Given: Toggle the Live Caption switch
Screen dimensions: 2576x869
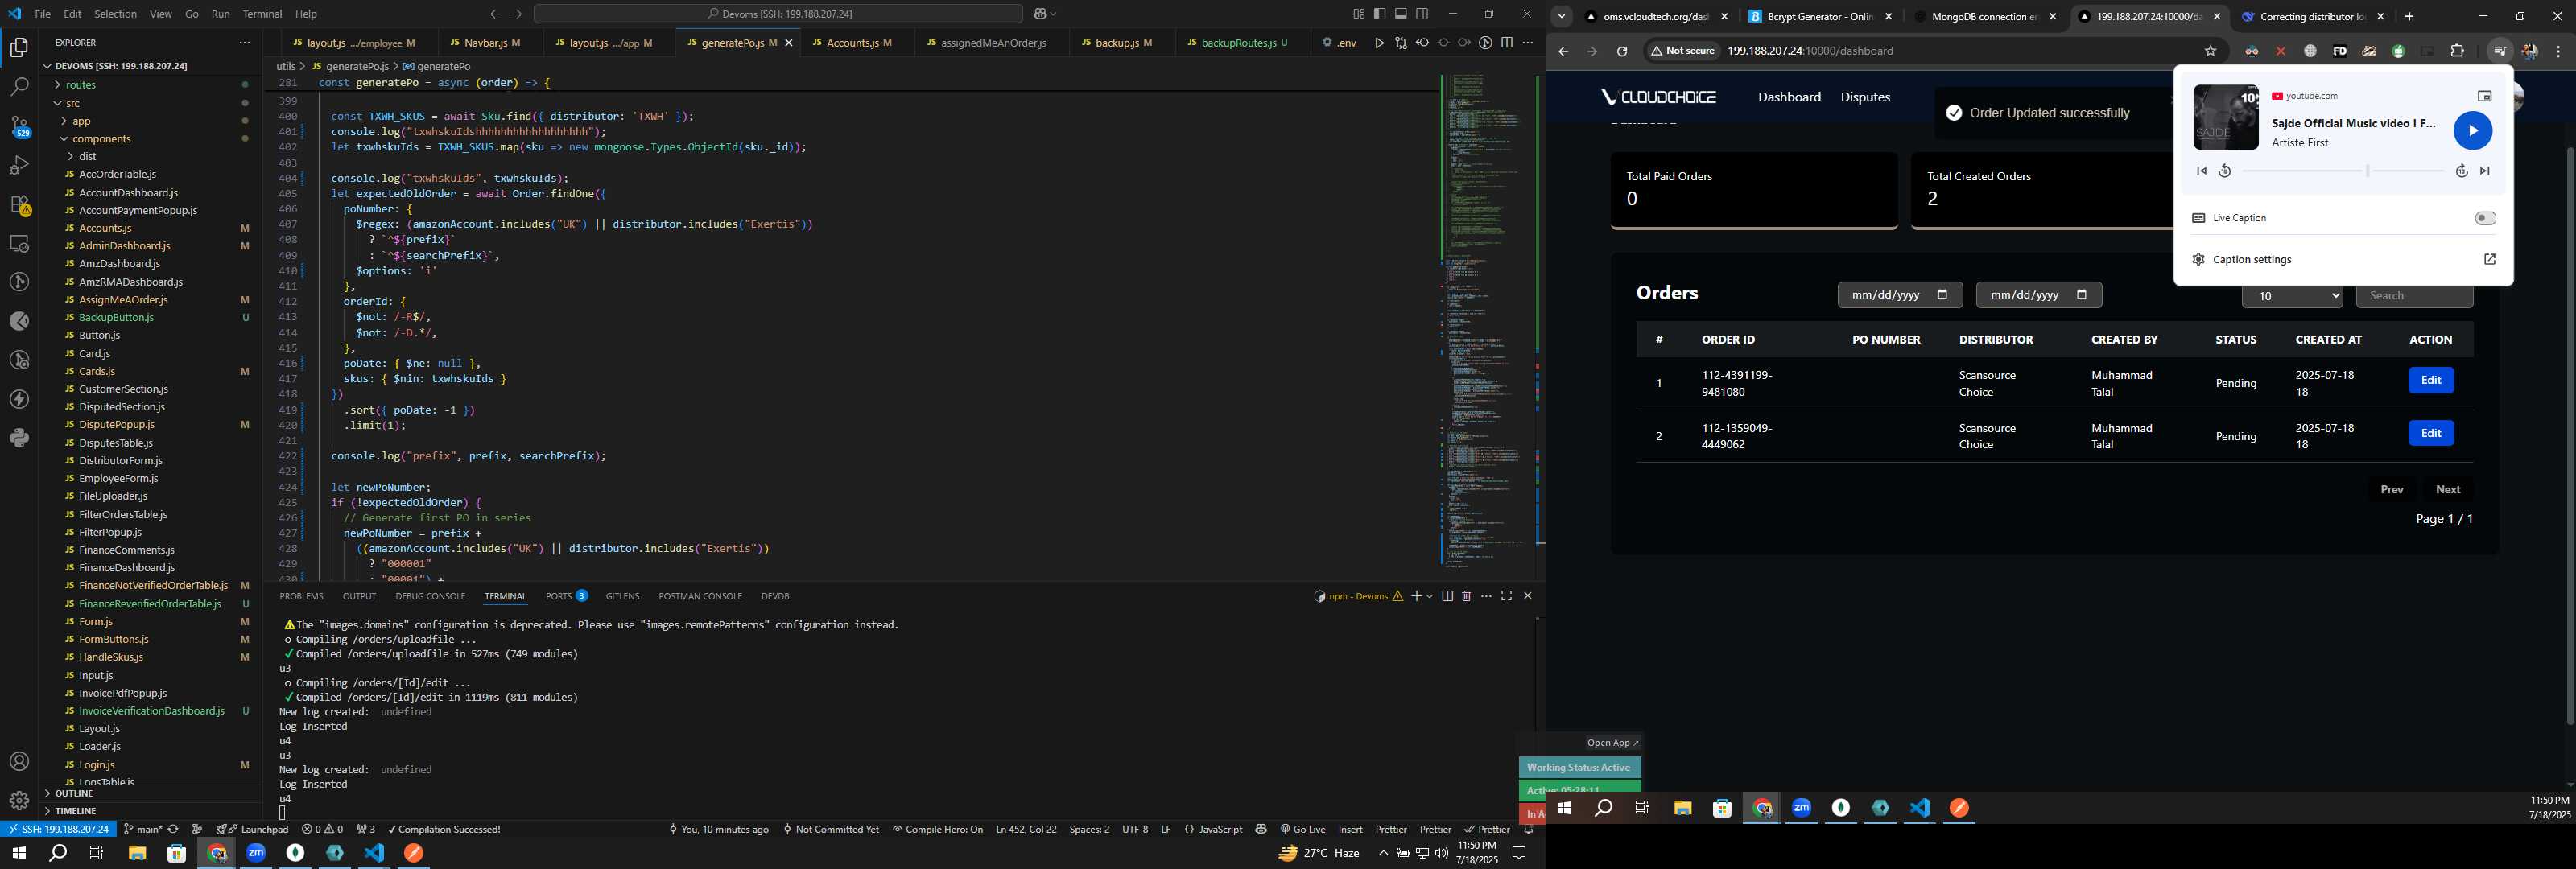Looking at the screenshot, I should 2485,218.
